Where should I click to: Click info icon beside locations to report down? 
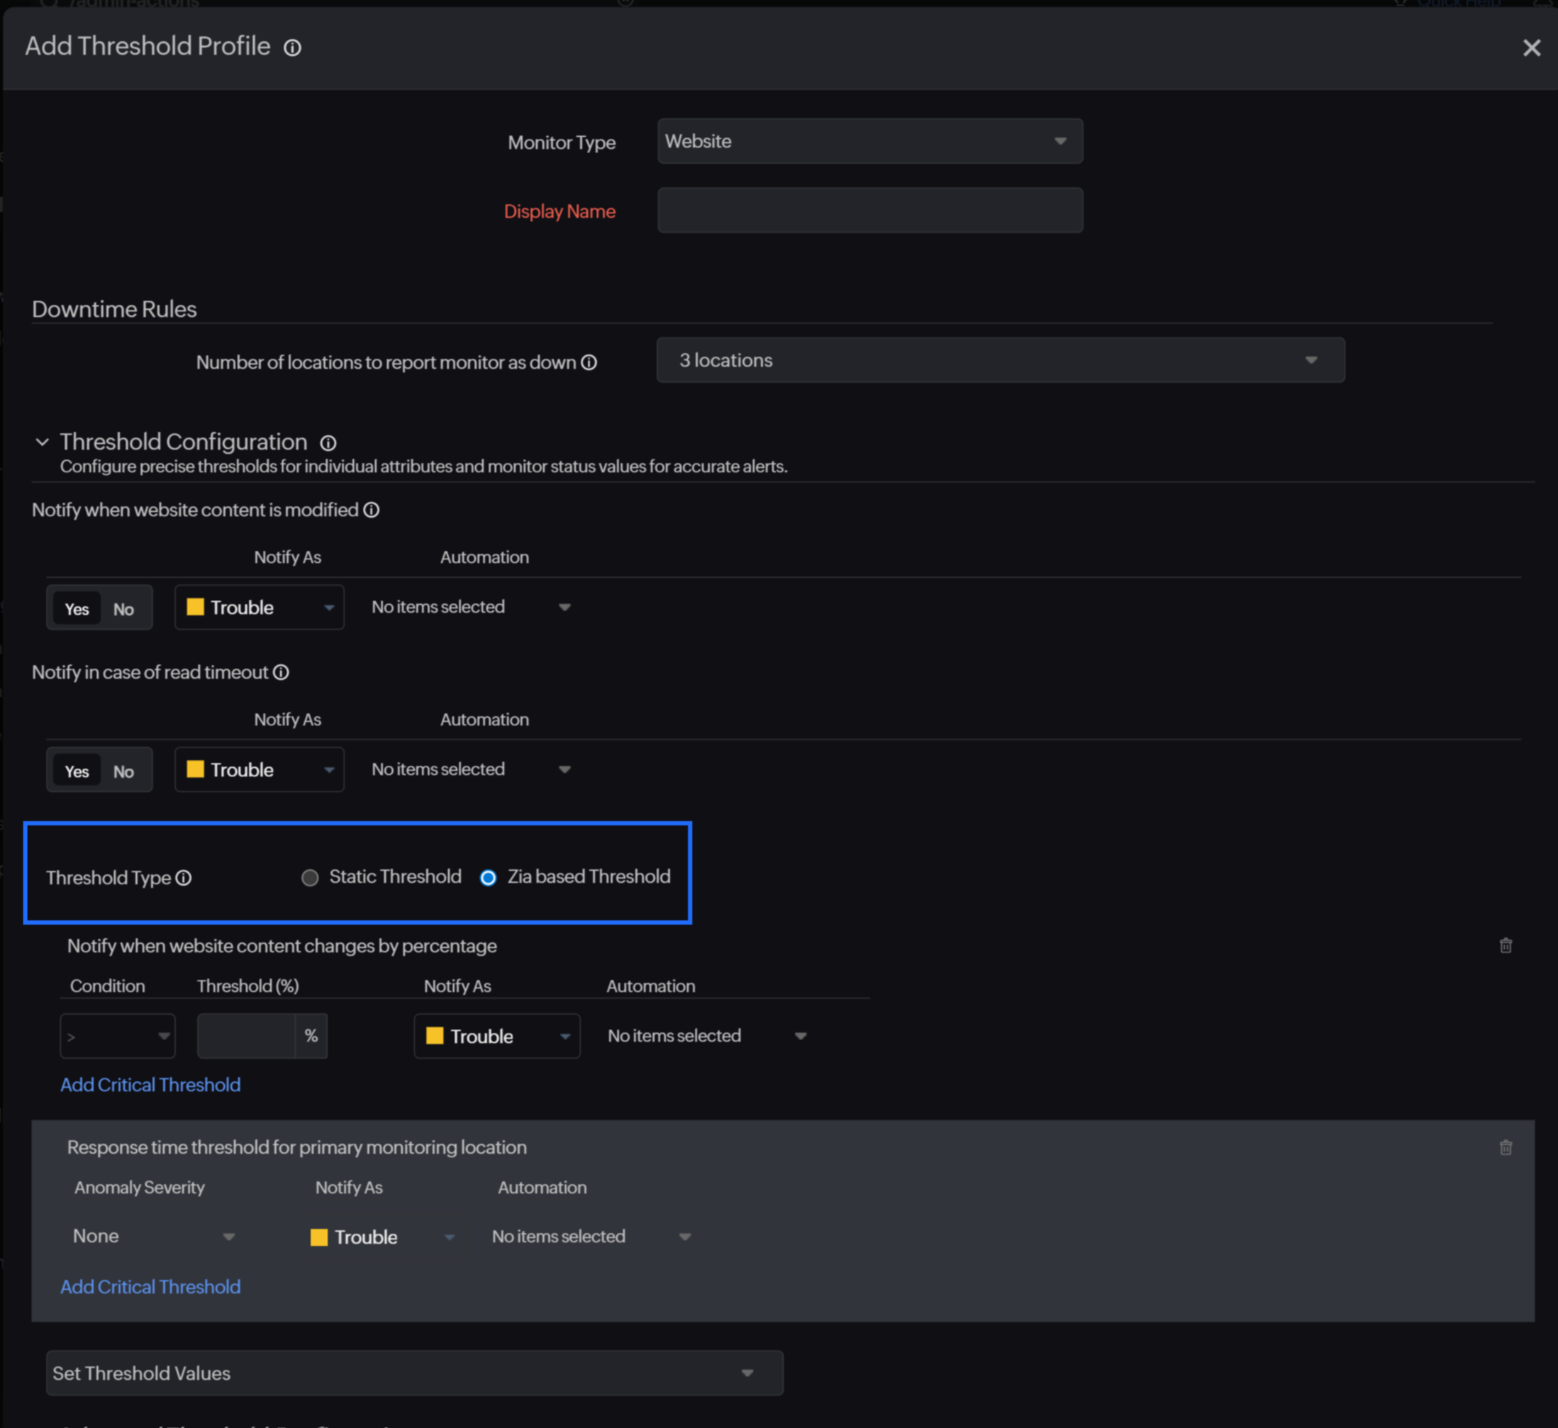(x=589, y=362)
